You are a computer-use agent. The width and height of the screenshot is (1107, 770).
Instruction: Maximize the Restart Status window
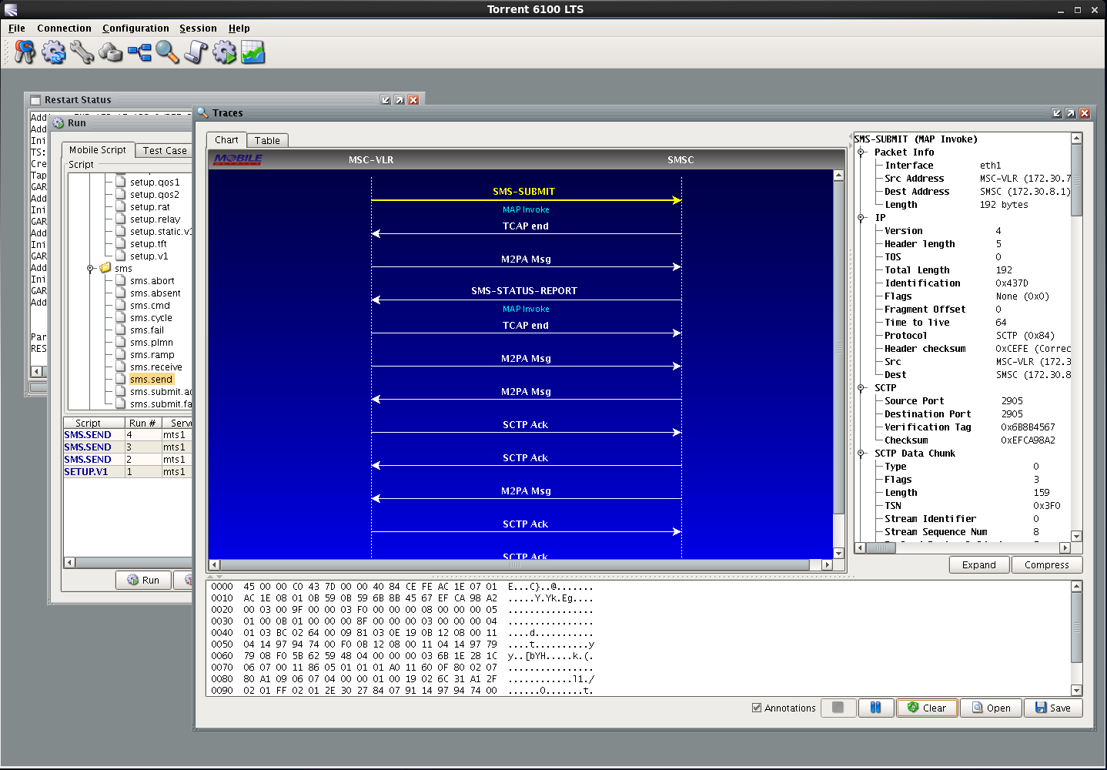pyautogui.click(x=400, y=100)
